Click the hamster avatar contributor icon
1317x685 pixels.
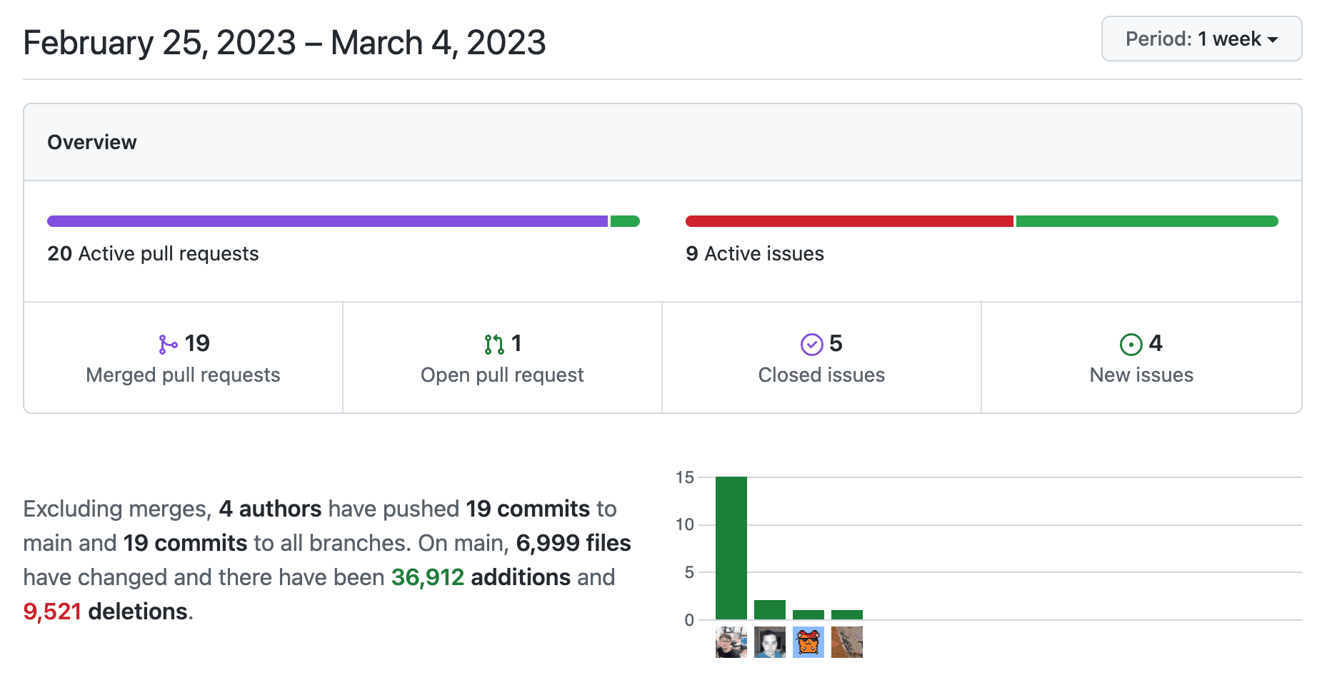(x=808, y=641)
